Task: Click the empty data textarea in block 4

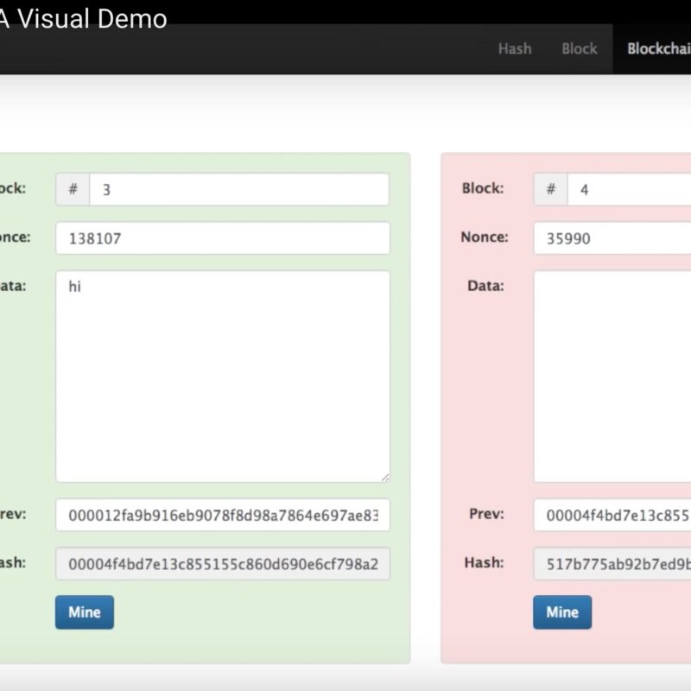Action: 612,377
